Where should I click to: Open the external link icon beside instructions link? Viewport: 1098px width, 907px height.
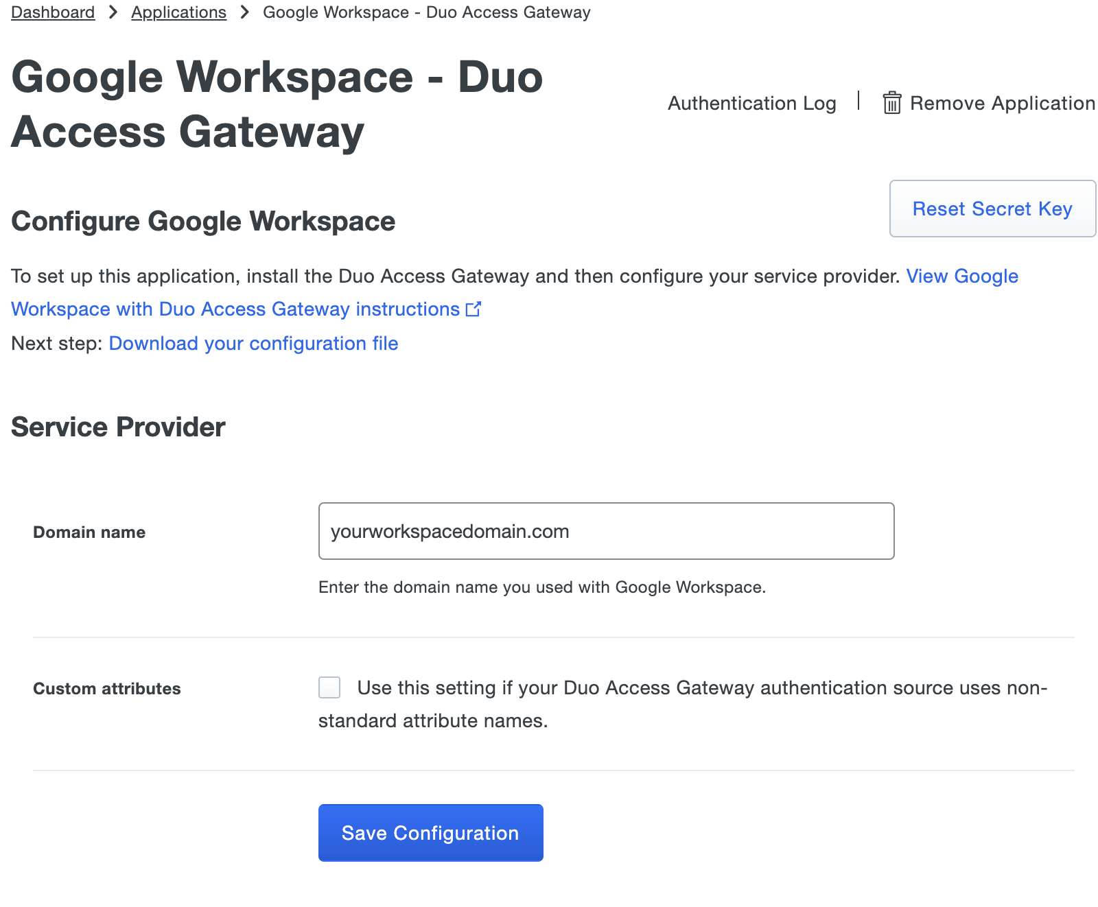click(474, 309)
